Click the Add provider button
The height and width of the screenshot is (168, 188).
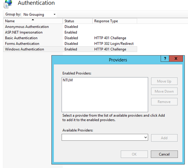(x=164, y=138)
